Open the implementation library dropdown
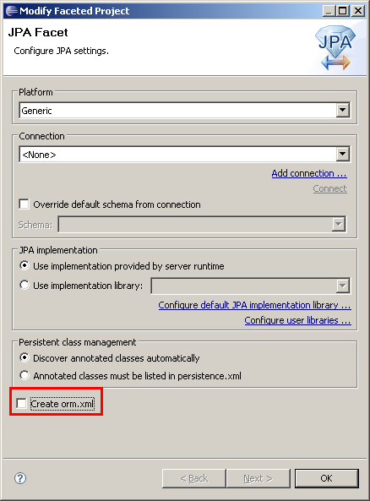370x501 pixels. pos(342,286)
